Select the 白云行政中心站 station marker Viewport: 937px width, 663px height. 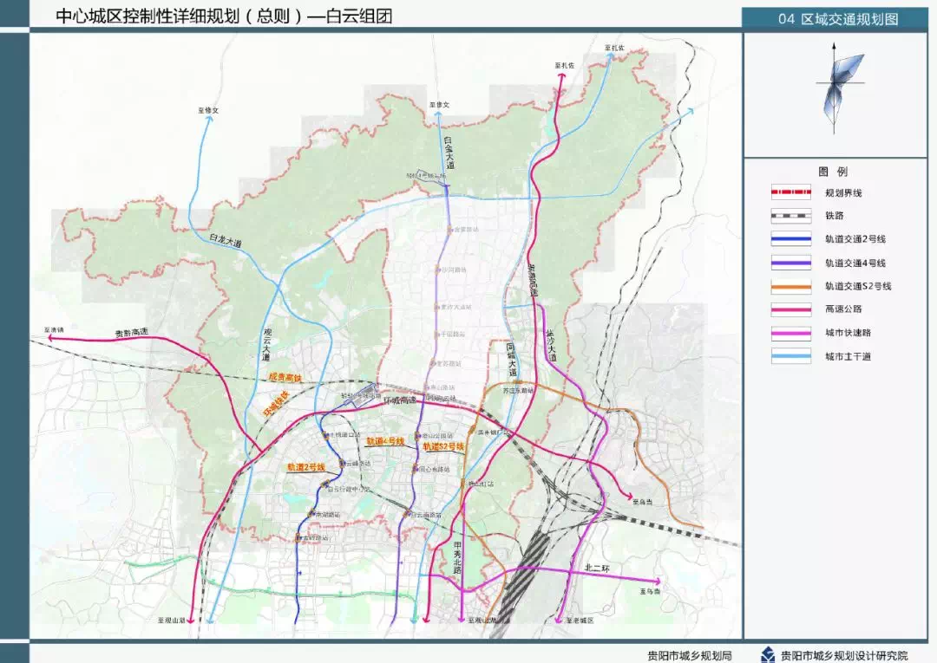324,484
